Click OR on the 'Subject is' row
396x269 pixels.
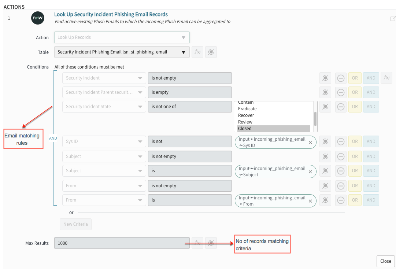click(355, 171)
